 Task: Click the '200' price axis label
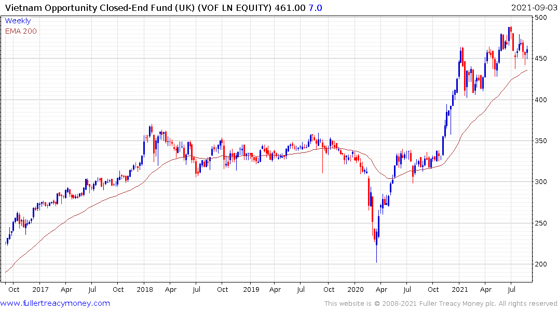[541, 264]
